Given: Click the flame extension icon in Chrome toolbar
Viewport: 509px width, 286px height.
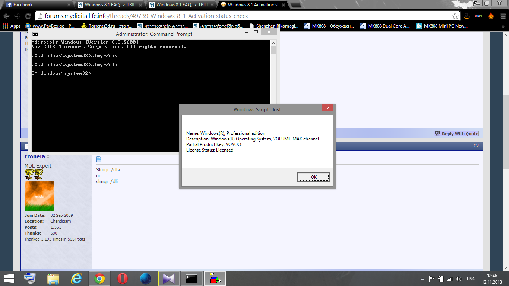Looking at the screenshot, I should 490,16.
